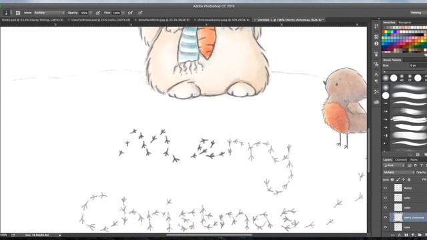
Task: Open the Flow slider arrow
Action: click(123, 13)
